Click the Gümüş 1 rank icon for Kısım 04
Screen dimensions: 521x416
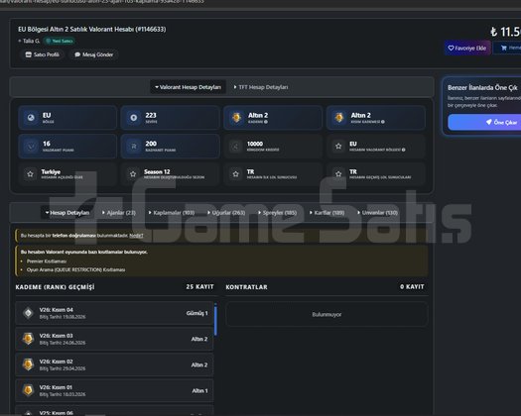click(28, 313)
